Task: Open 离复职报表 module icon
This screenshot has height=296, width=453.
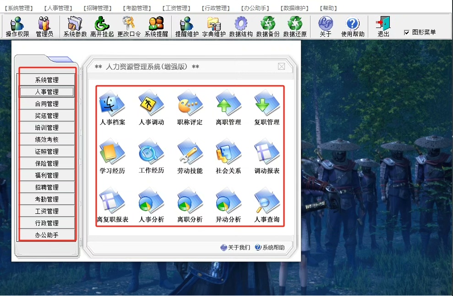Action: pyautogui.click(x=112, y=205)
